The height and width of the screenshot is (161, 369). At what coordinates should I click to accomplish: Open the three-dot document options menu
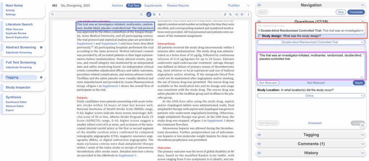coord(248,14)
